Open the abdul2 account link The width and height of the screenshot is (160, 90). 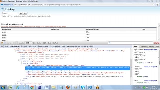[x=4, y=38]
